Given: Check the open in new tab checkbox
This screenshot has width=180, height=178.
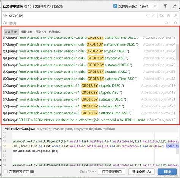Looking at the screenshot, I should pyautogui.click(x=6, y=172).
